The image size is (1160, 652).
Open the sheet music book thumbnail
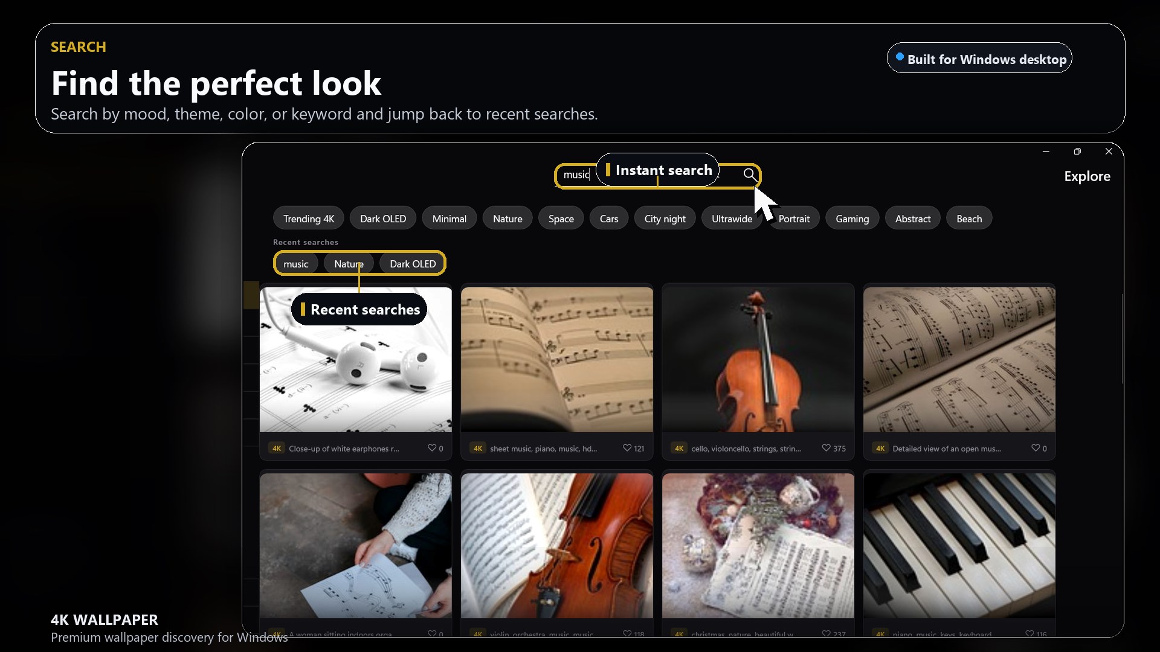pos(557,360)
